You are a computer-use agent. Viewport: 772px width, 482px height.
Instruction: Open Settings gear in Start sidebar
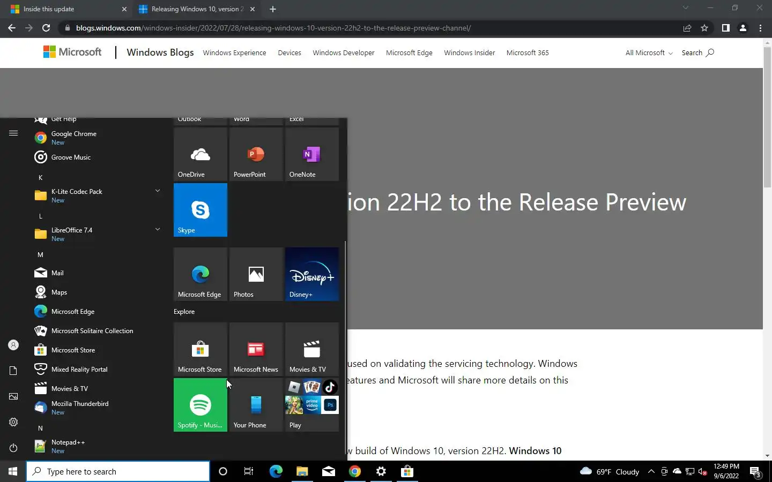[x=13, y=422]
